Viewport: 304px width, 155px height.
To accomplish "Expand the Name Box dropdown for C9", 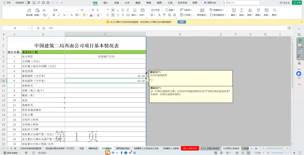I will point(29,28).
